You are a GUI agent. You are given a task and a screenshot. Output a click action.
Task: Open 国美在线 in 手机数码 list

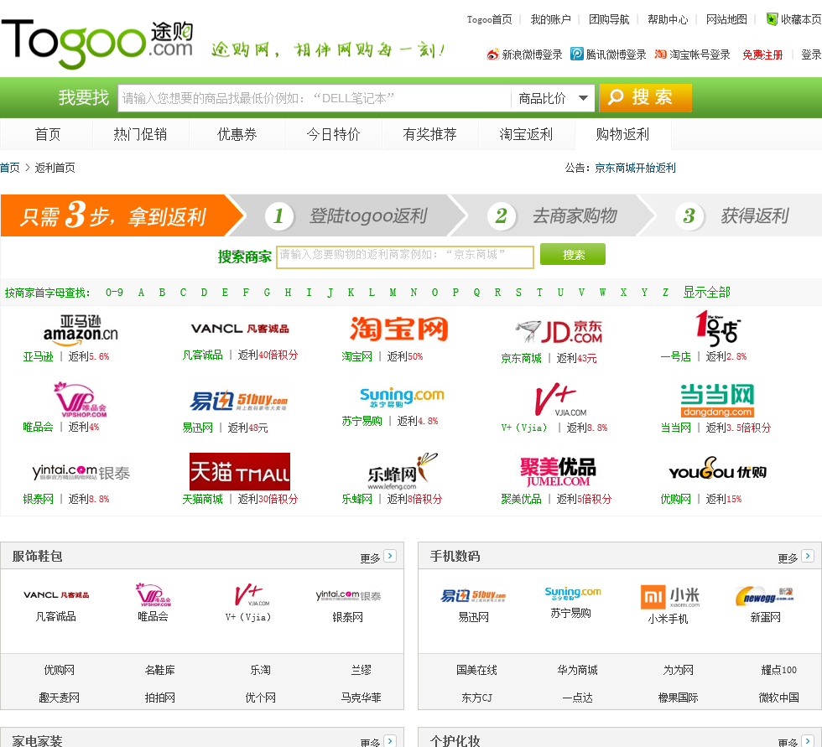point(476,670)
